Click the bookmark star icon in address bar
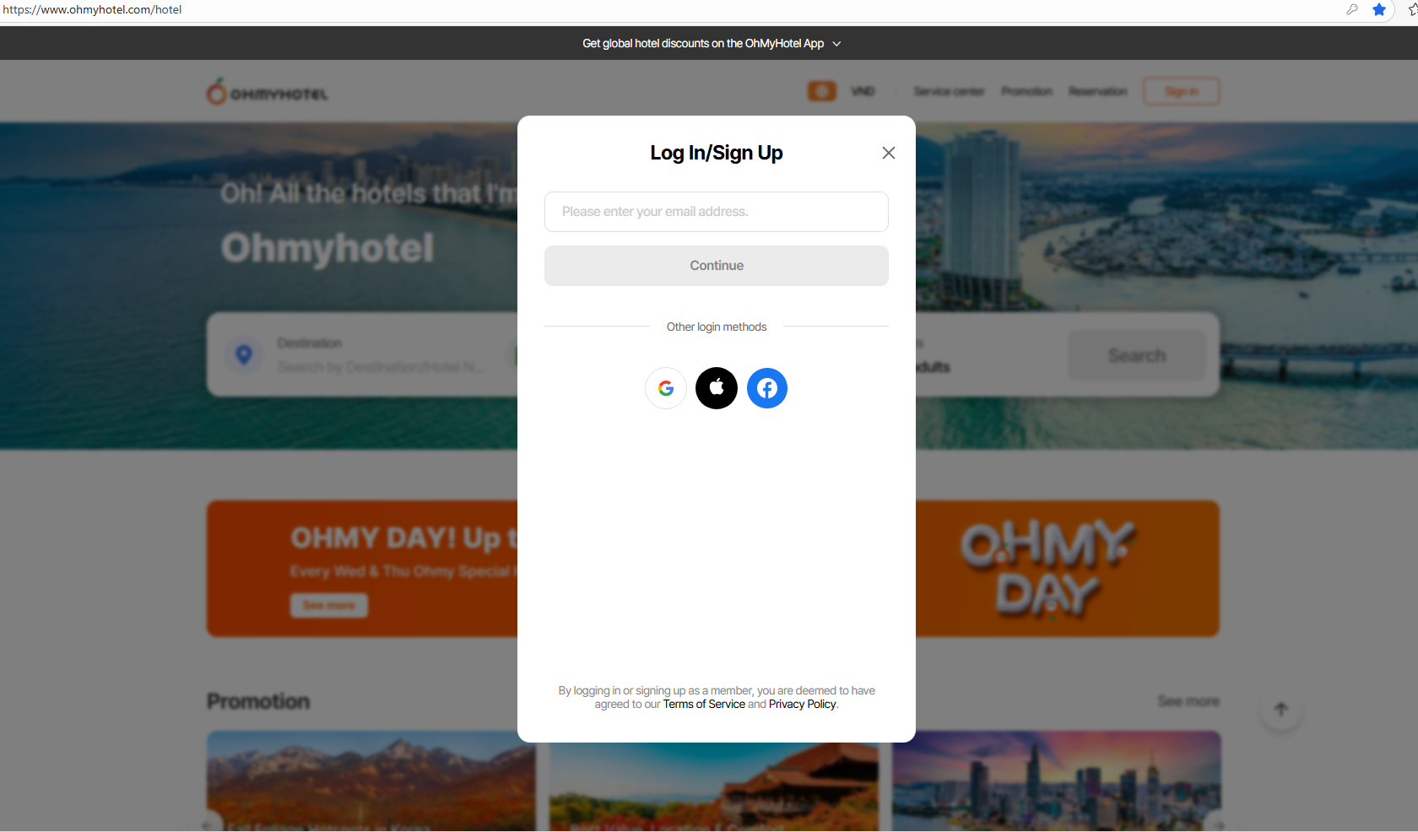This screenshot has height=832, width=1418. [x=1379, y=10]
